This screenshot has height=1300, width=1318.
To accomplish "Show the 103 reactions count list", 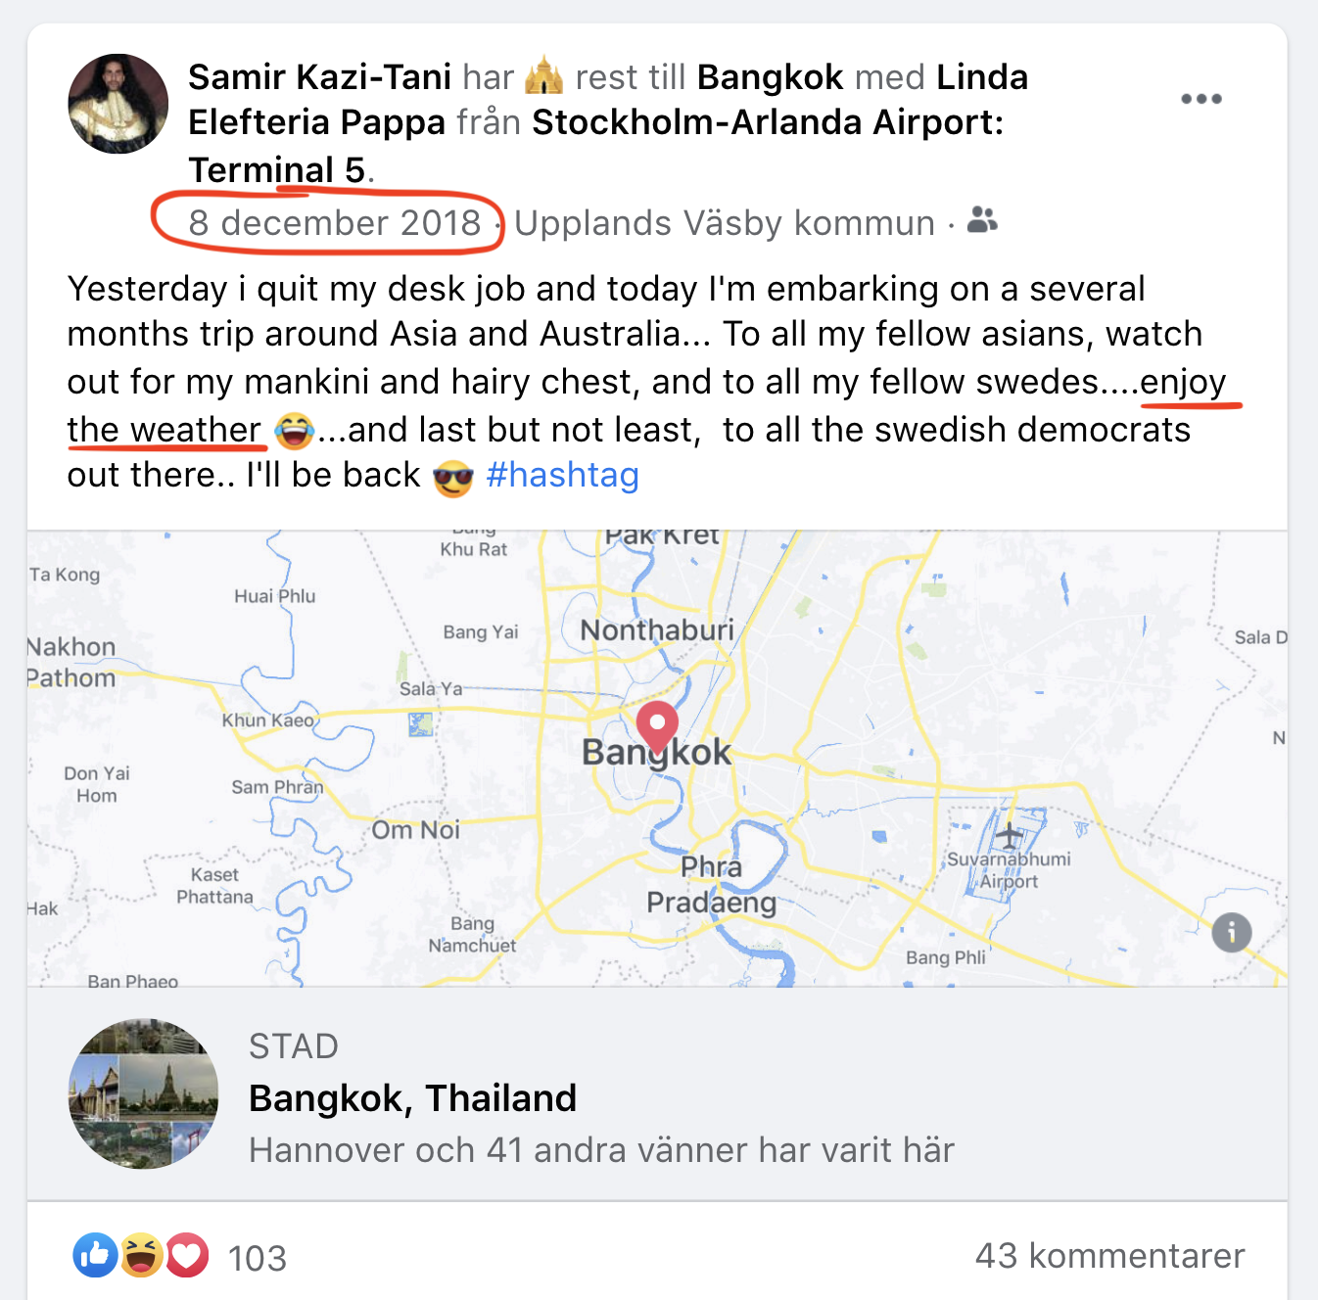I will (257, 1258).
